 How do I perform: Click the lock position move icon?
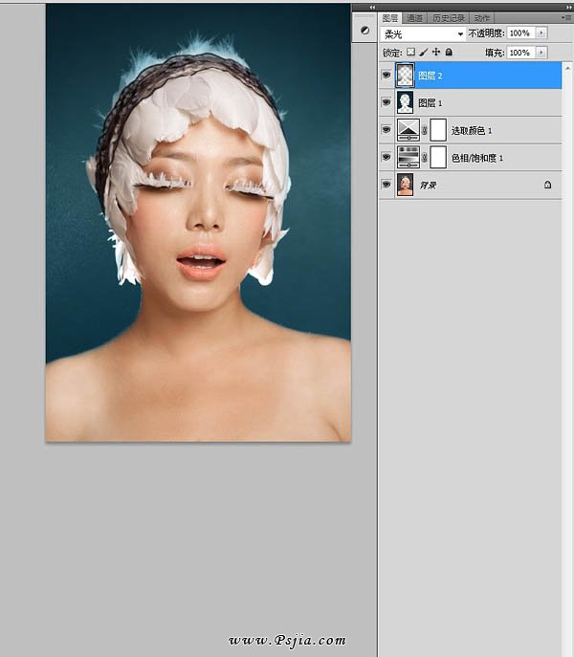(436, 53)
